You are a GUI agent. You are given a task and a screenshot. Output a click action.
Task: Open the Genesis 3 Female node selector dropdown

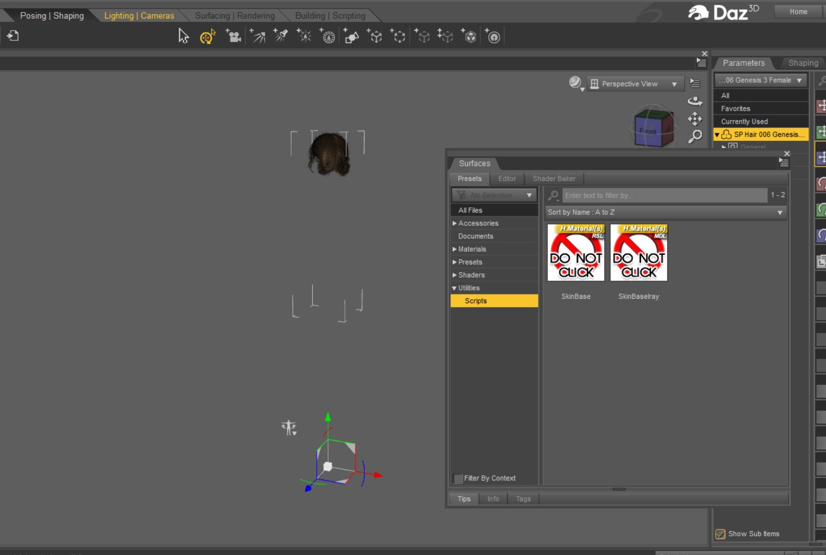click(761, 80)
